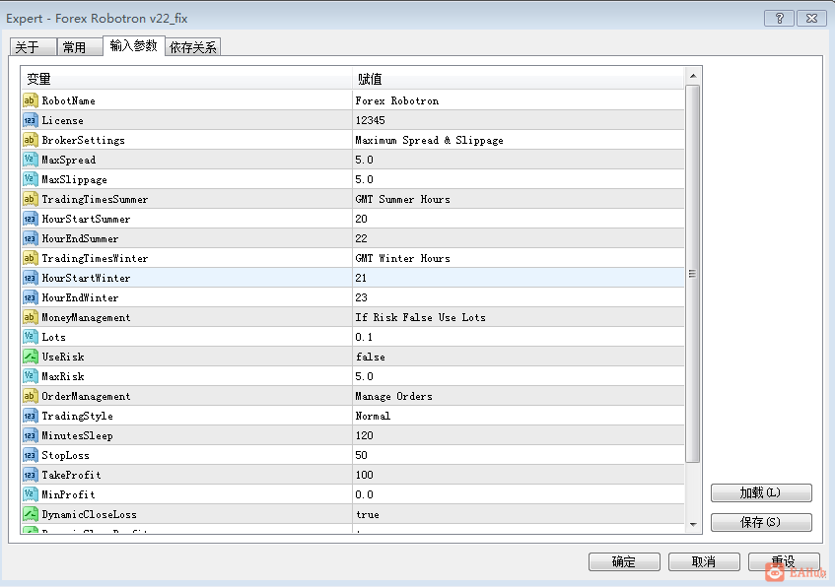The image size is (835, 587).
Task: Click the scrollbar up arrow
Action: (693, 76)
